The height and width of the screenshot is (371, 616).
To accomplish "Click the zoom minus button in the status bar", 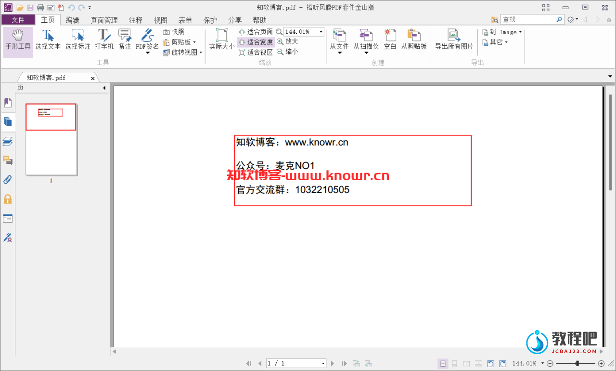I will coord(550,363).
